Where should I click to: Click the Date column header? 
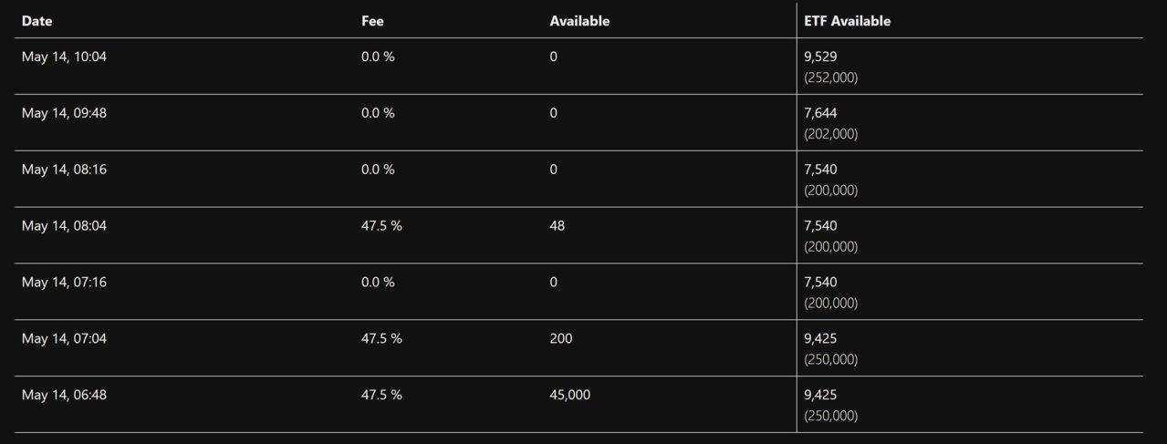coord(36,21)
